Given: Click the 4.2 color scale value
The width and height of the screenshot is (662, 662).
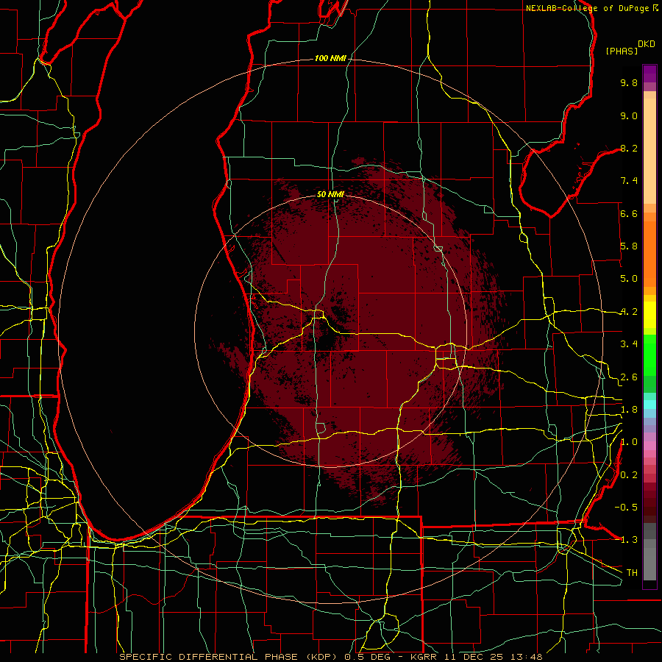Looking at the screenshot, I should (629, 312).
